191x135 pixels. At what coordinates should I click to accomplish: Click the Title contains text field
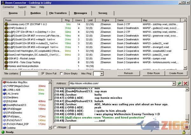point(29,74)
